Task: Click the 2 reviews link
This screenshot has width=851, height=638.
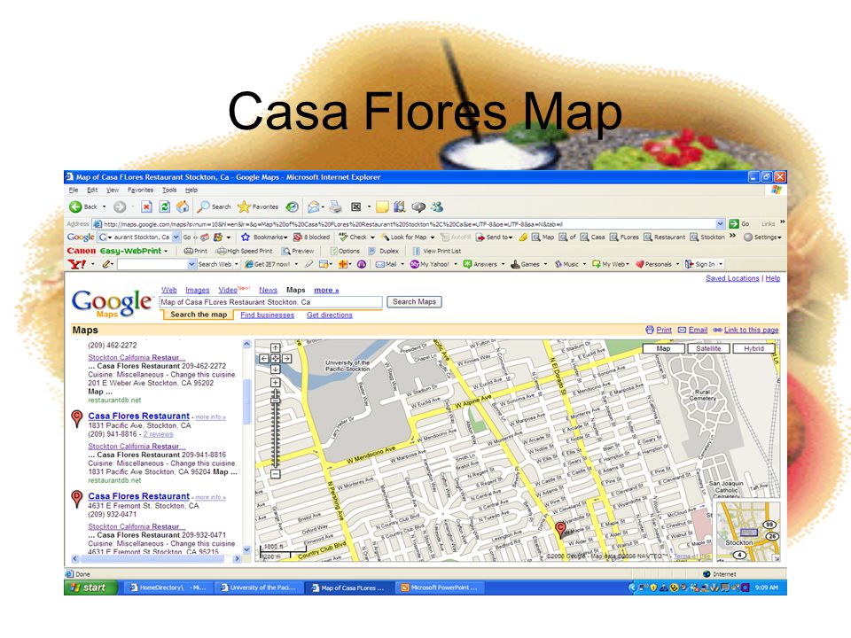Action: point(158,434)
